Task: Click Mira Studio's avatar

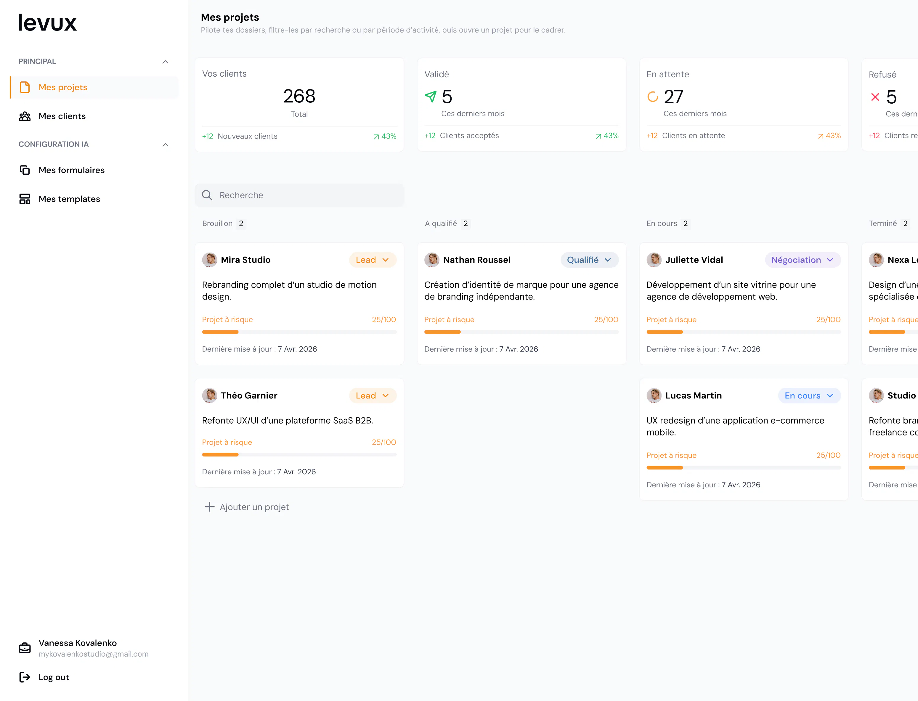Action: coord(210,260)
